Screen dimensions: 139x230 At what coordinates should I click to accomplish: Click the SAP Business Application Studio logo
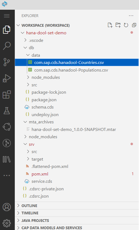tap(5, 4)
